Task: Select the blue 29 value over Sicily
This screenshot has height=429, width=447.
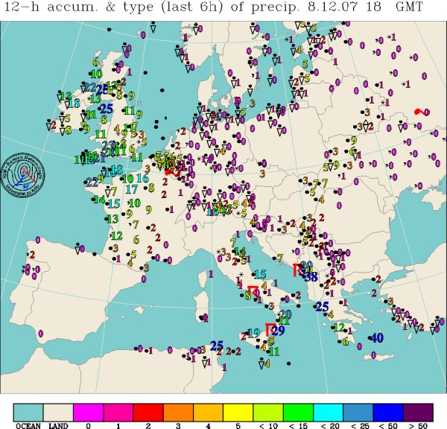Action: 279,331
